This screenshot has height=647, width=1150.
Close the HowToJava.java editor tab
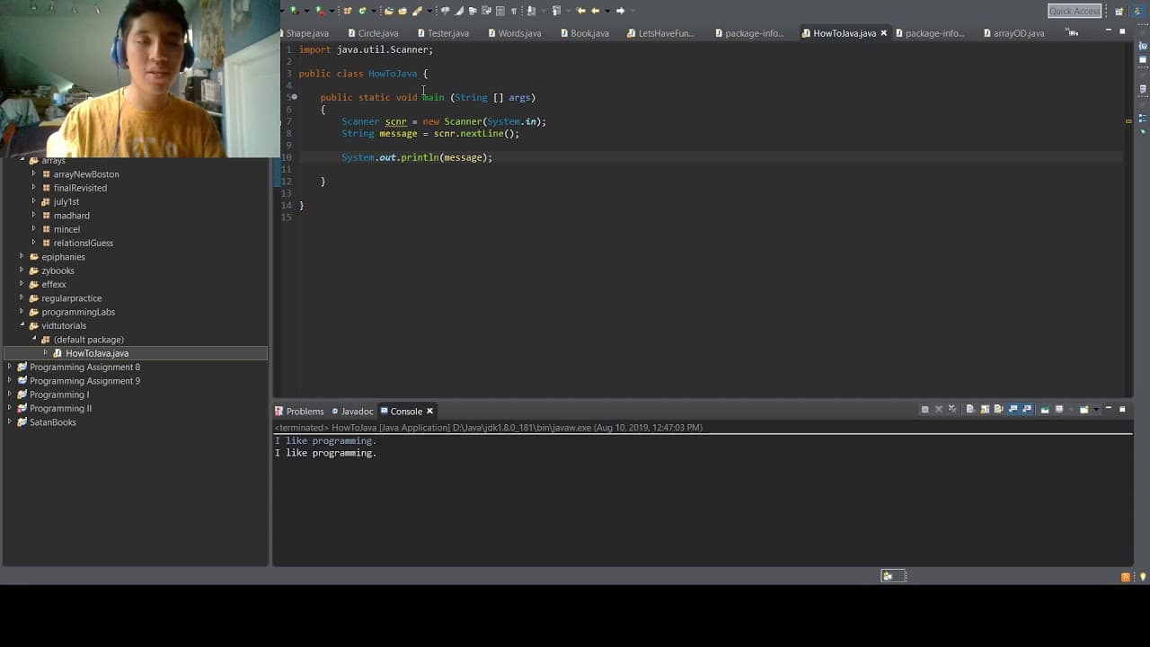tap(884, 33)
